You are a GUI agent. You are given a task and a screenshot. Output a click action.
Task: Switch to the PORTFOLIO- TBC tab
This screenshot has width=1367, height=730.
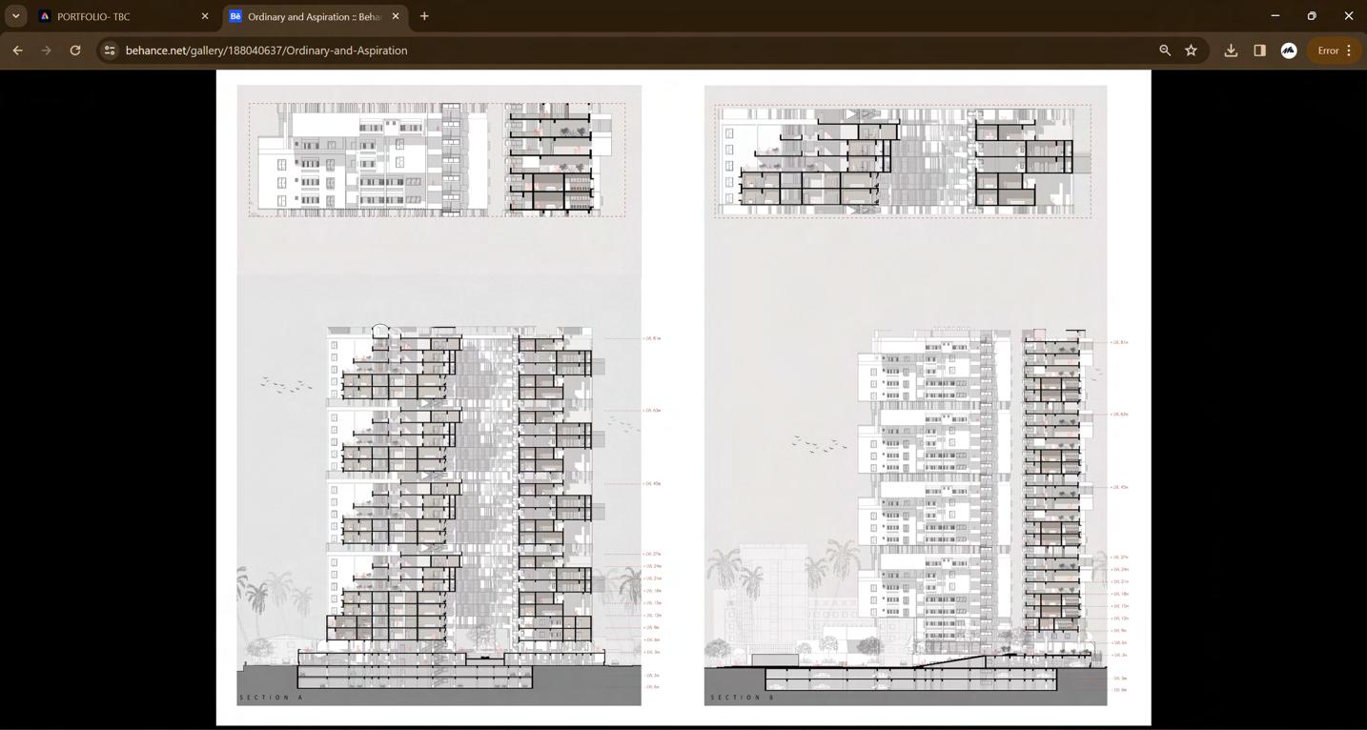[123, 16]
